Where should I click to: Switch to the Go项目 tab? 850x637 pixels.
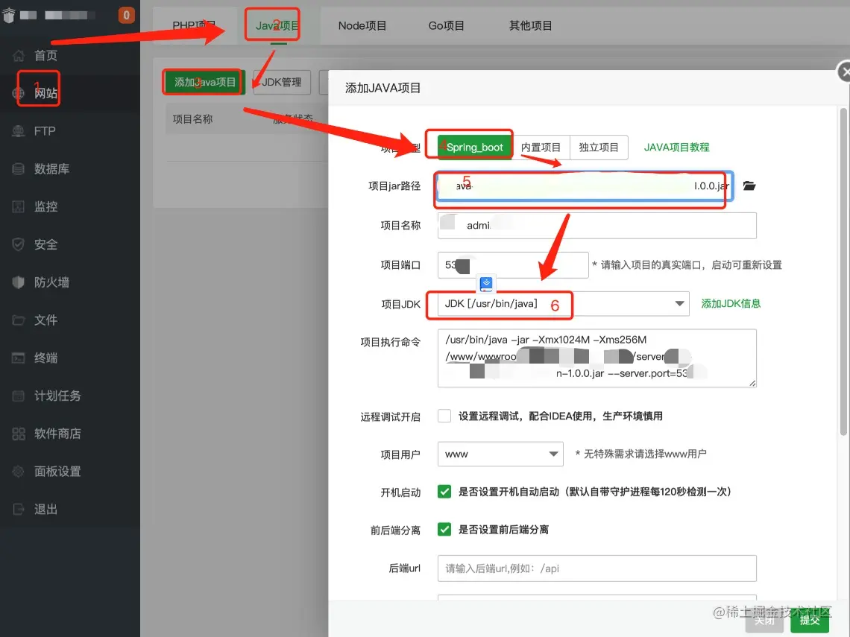pyautogui.click(x=446, y=25)
